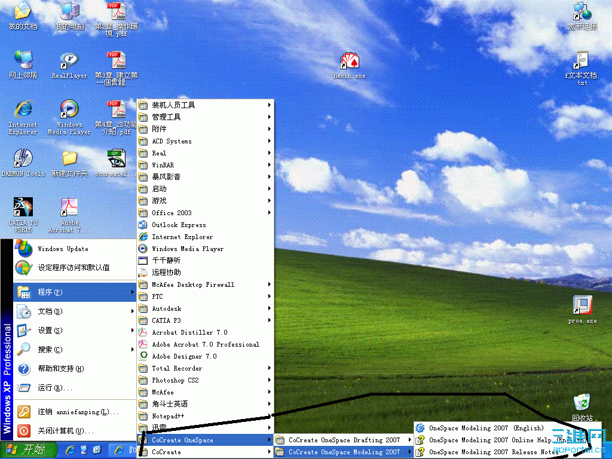Expand the CATIA P3 program folder
The image size is (612, 459).
click(x=206, y=320)
